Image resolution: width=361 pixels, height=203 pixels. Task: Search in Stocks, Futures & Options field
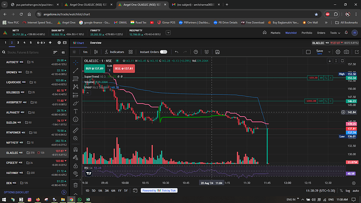click(x=28, y=52)
